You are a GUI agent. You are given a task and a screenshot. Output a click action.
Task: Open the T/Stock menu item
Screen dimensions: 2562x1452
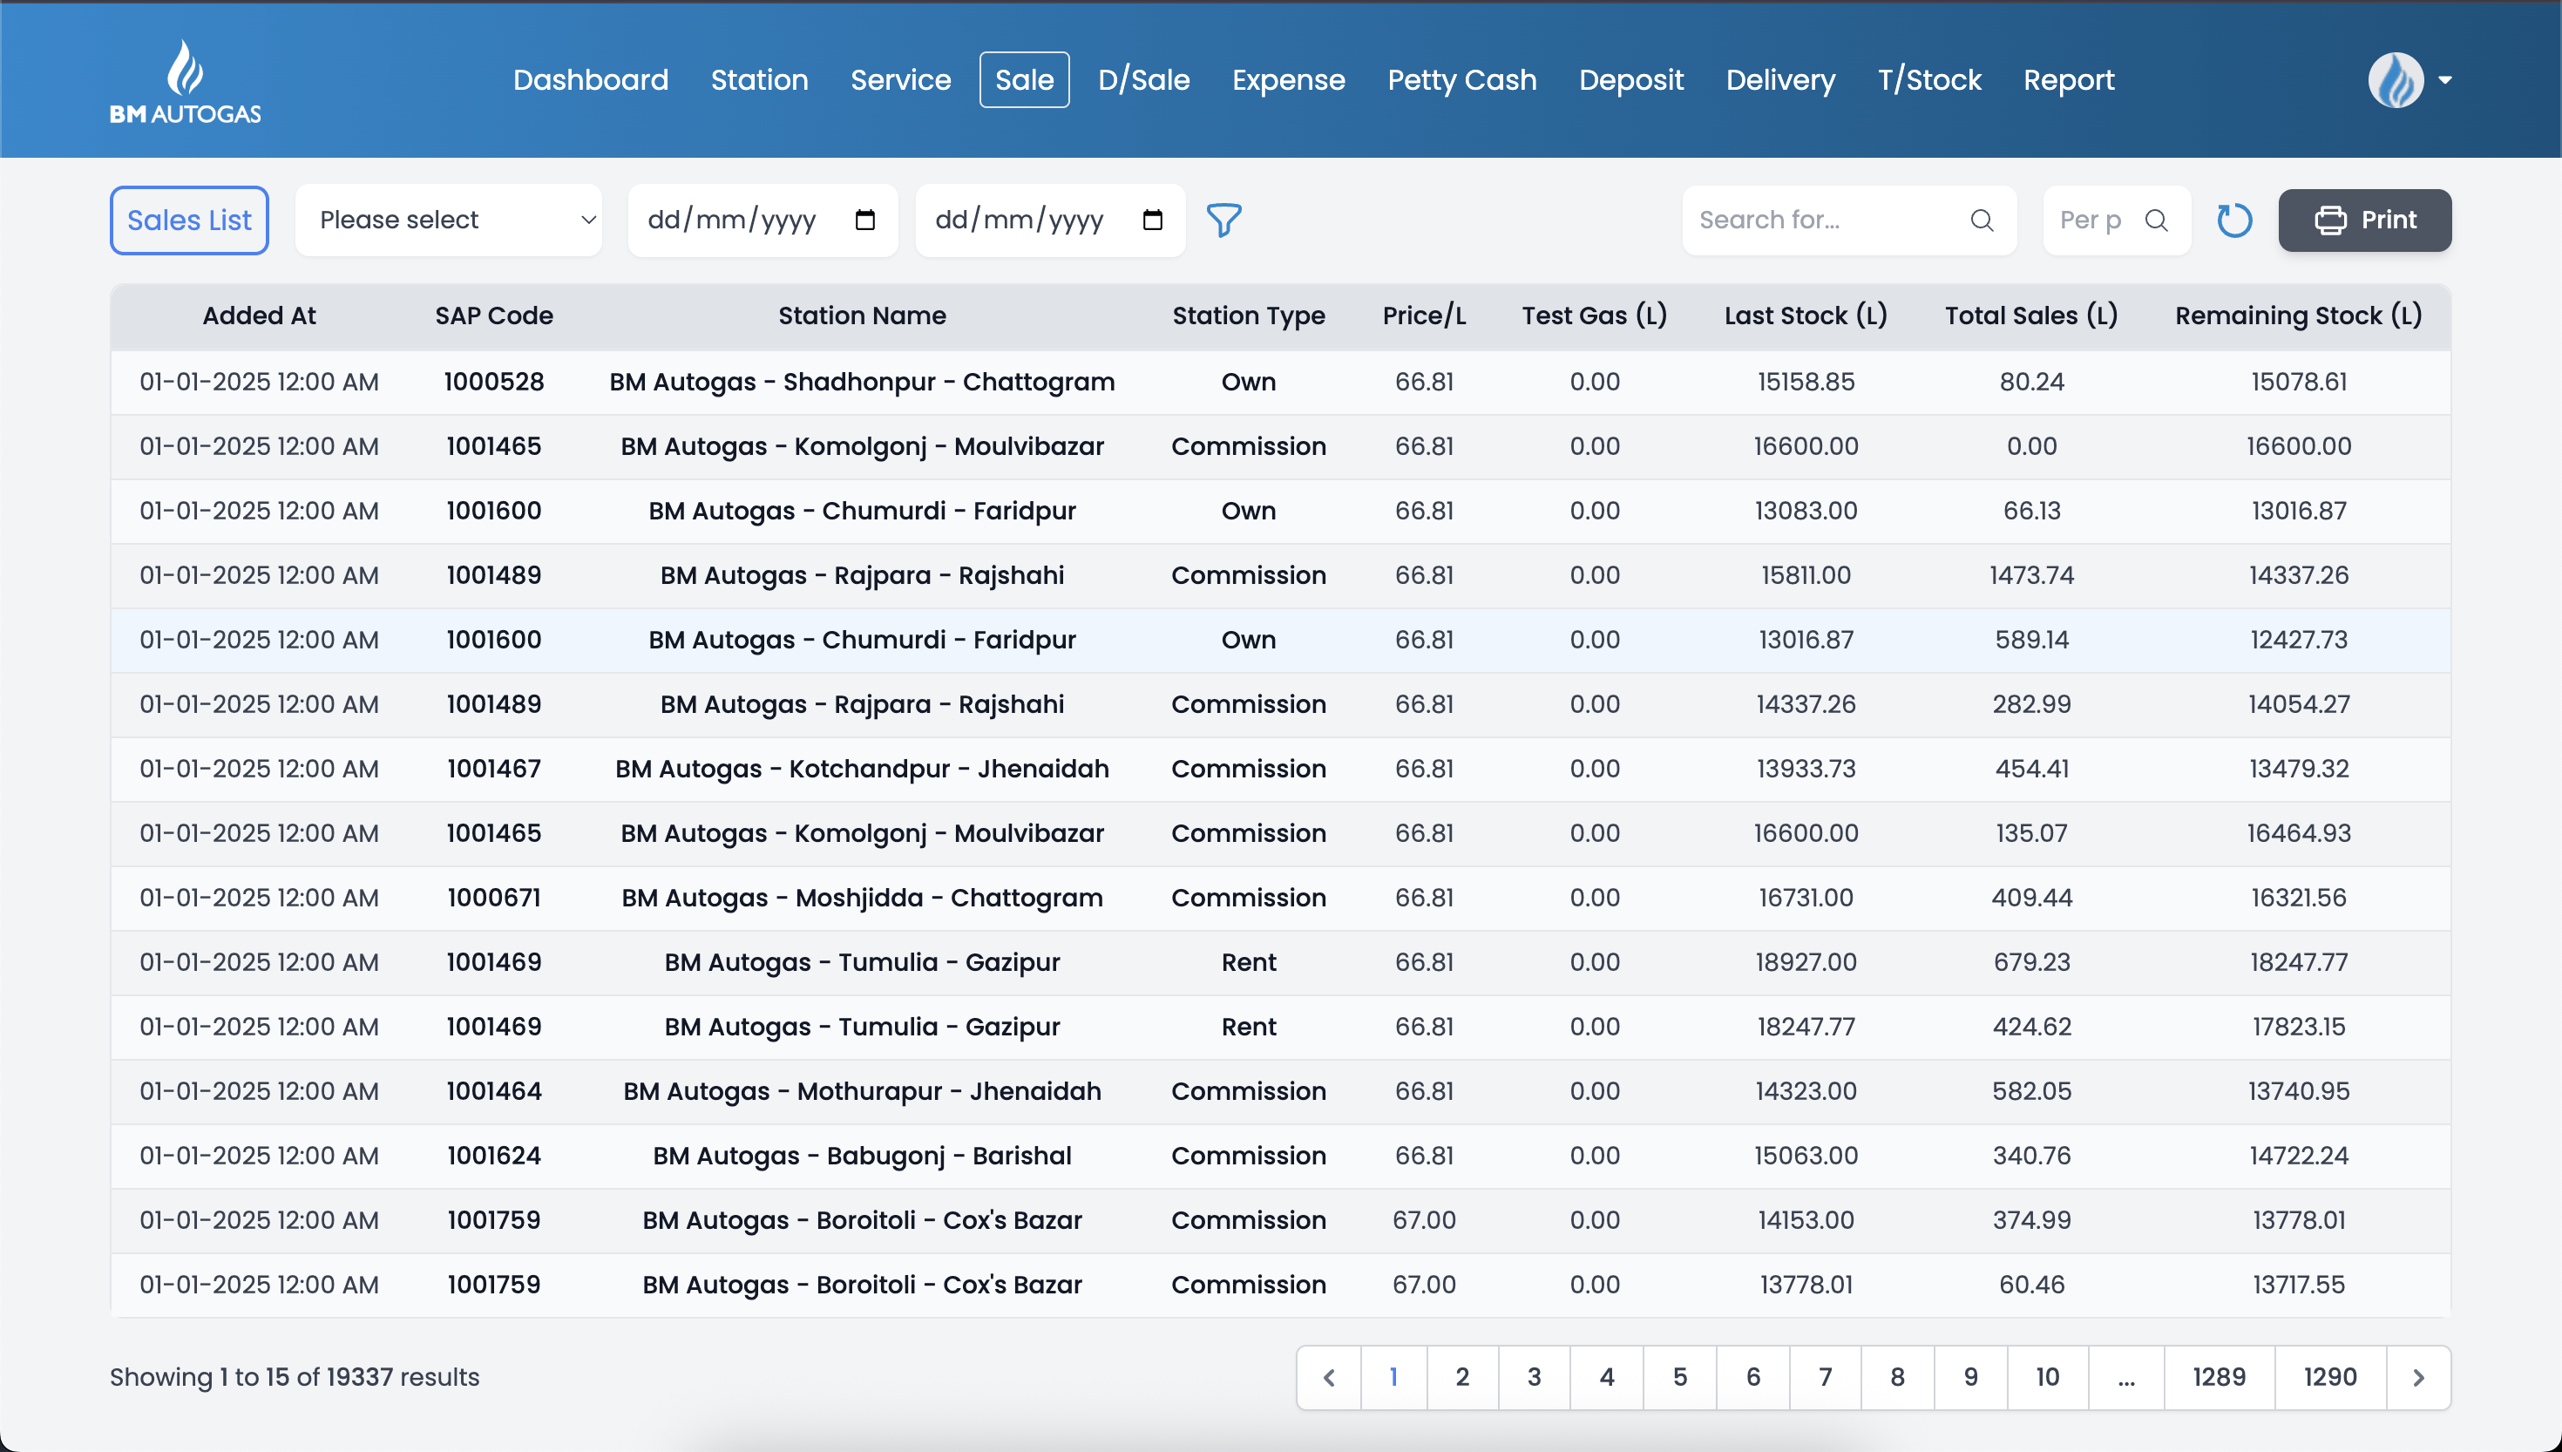coord(1929,80)
